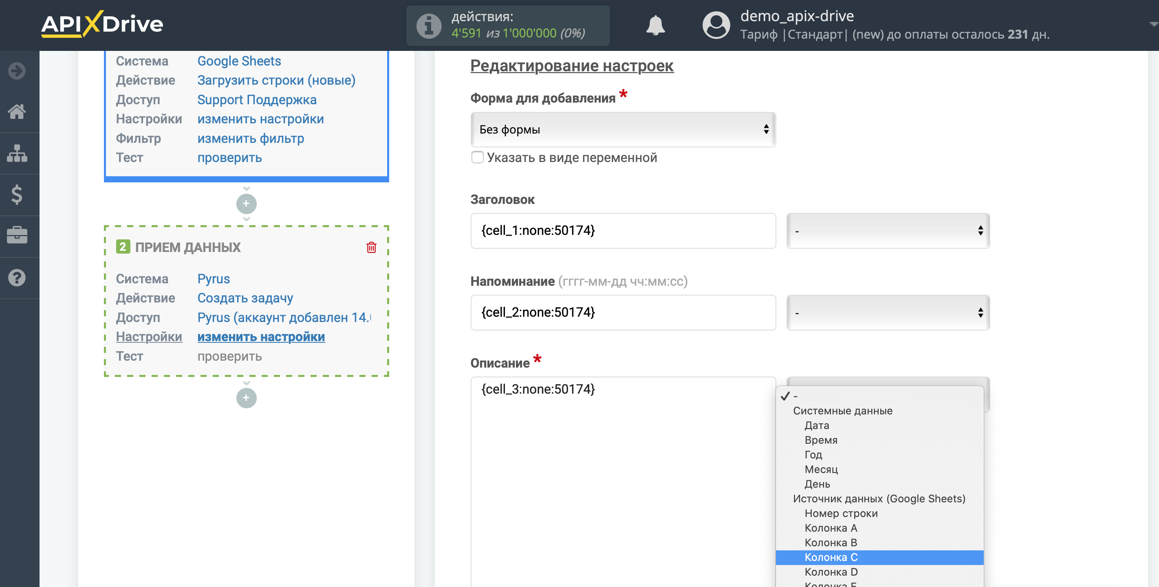Viewport: 1159px width, 587px height.
Task: Choose "Месяц" from the dropdown list
Action: tap(821, 469)
